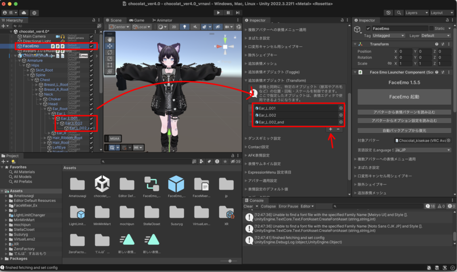Viewport: 457px width, 272px height.
Task: Click the Clear button in Console
Action: point(248,207)
